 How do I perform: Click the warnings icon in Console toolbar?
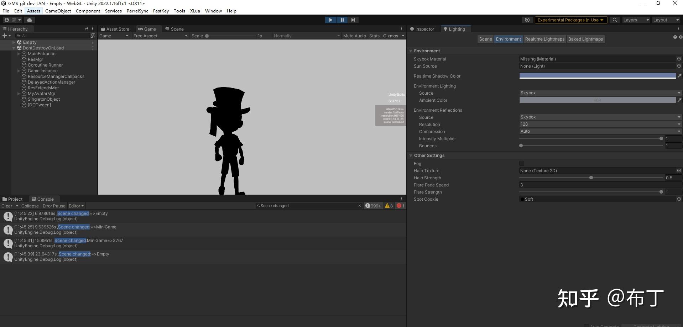tap(388, 206)
